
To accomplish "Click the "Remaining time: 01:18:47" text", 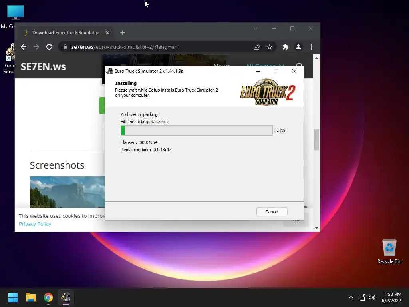I will tap(146, 150).
